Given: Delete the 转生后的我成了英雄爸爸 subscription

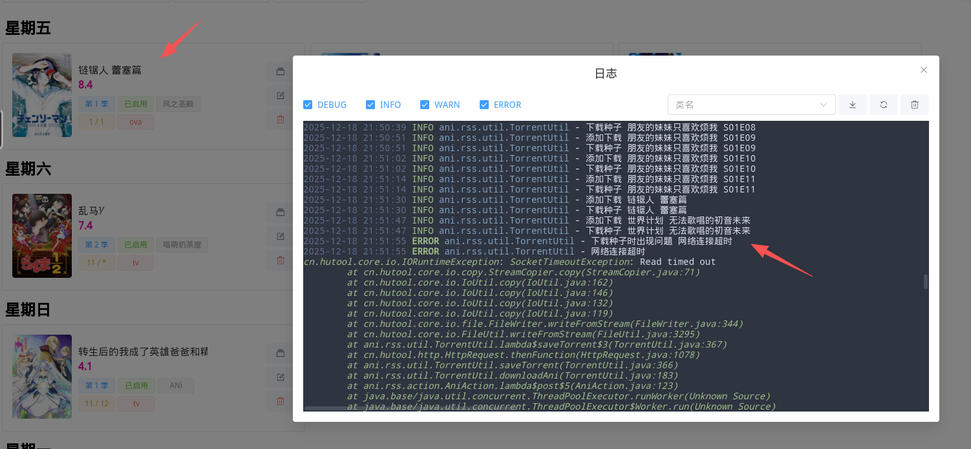Looking at the screenshot, I should click(x=280, y=401).
